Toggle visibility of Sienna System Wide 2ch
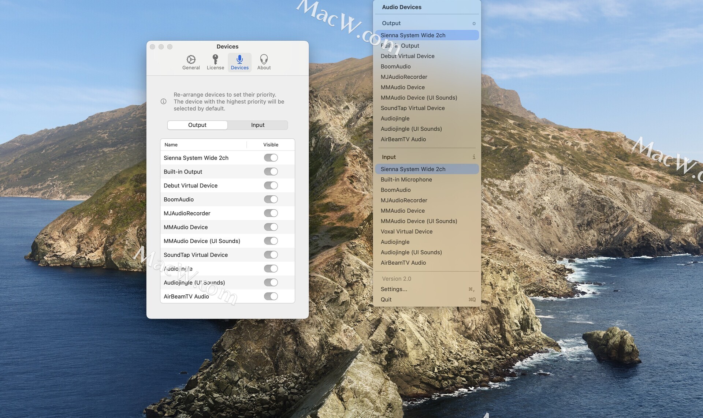The image size is (703, 418). coord(271,158)
